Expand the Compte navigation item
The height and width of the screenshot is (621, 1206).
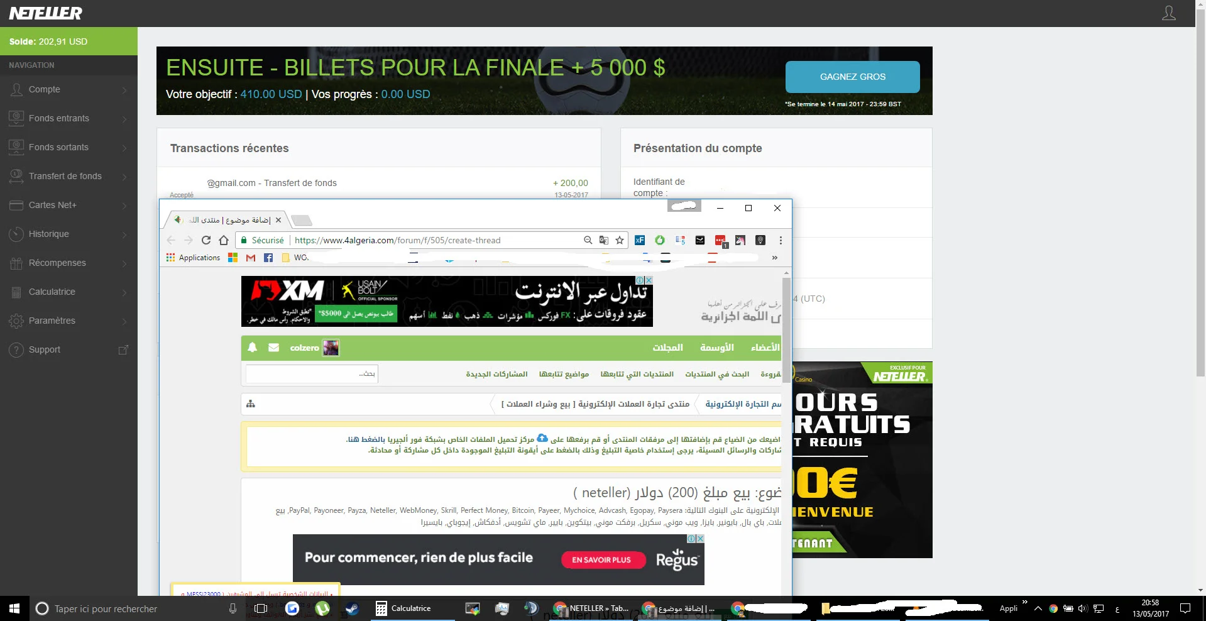[x=68, y=90]
